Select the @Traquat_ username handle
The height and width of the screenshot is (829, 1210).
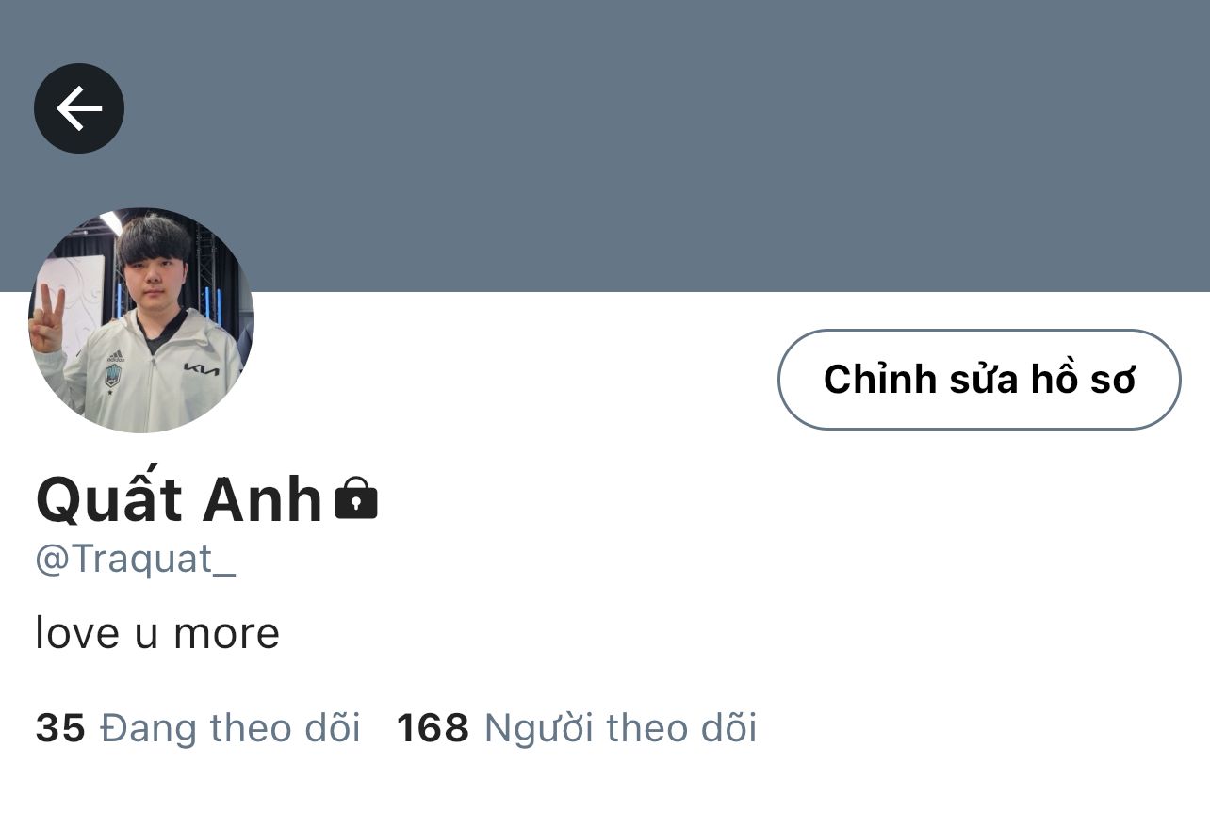coord(136,560)
